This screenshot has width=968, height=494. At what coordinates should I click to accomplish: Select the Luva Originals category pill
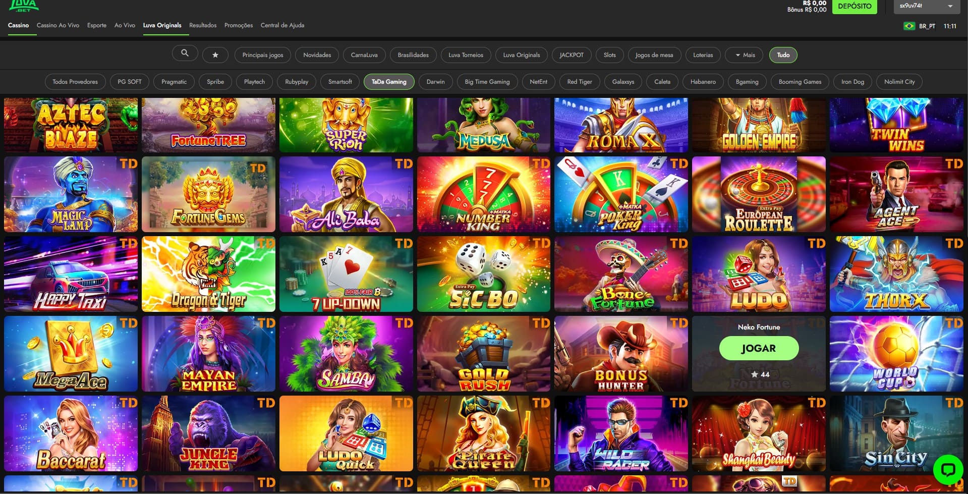(x=522, y=55)
